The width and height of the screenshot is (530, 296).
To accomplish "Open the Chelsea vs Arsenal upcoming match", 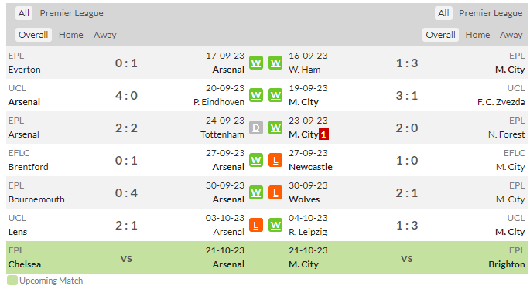I will point(126,257).
